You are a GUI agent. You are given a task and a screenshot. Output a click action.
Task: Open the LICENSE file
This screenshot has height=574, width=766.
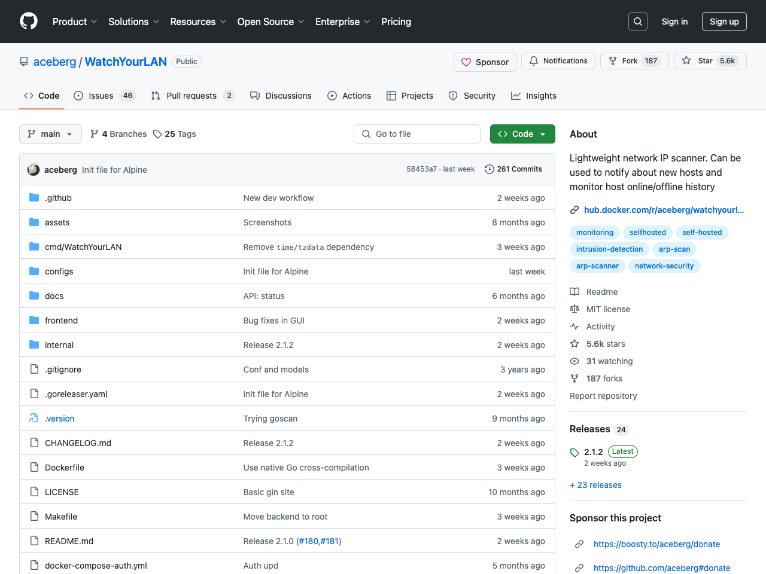[x=62, y=492]
